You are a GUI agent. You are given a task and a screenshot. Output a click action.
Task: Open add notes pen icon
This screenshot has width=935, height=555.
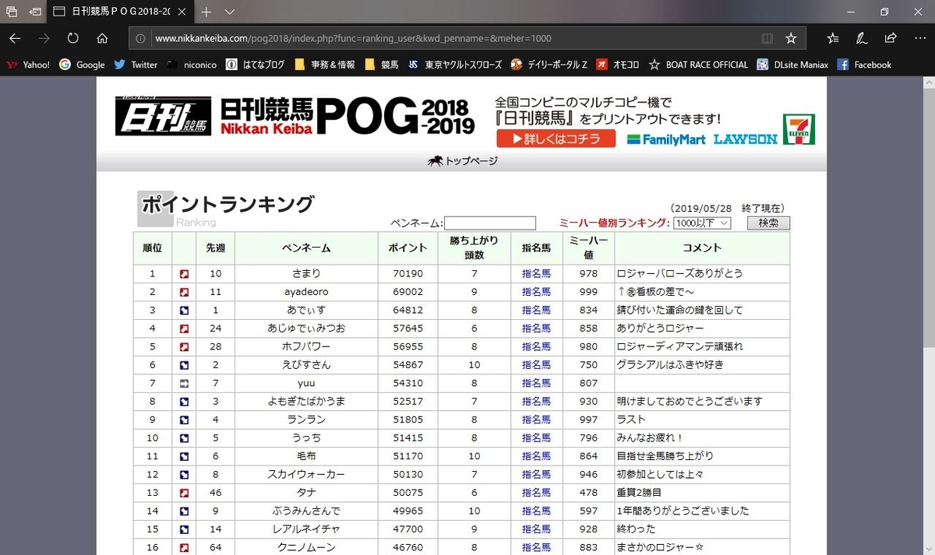point(862,38)
